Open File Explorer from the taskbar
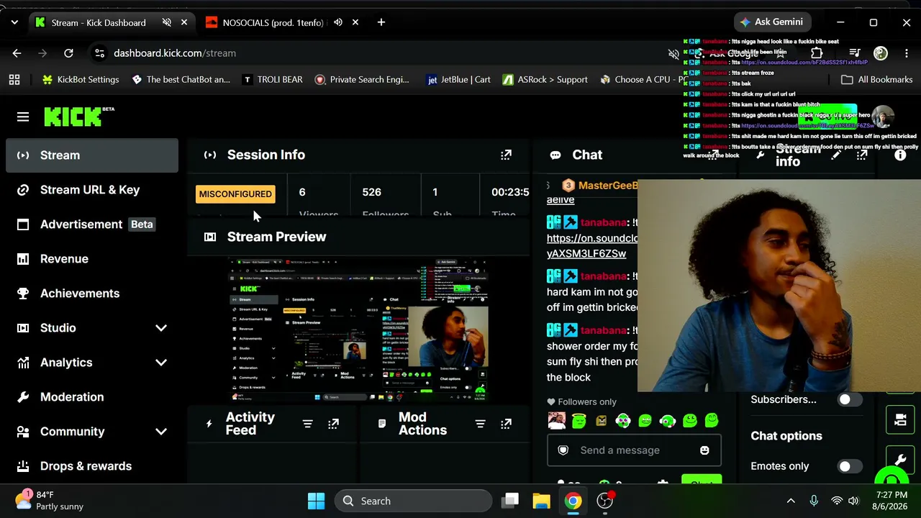921x518 pixels. pyautogui.click(x=541, y=501)
